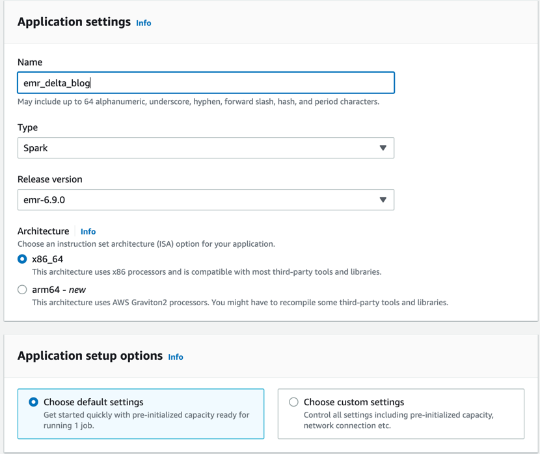Click the custom settings card description text
The width and height of the screenshot is (540, 454).
tap(398, 420)
